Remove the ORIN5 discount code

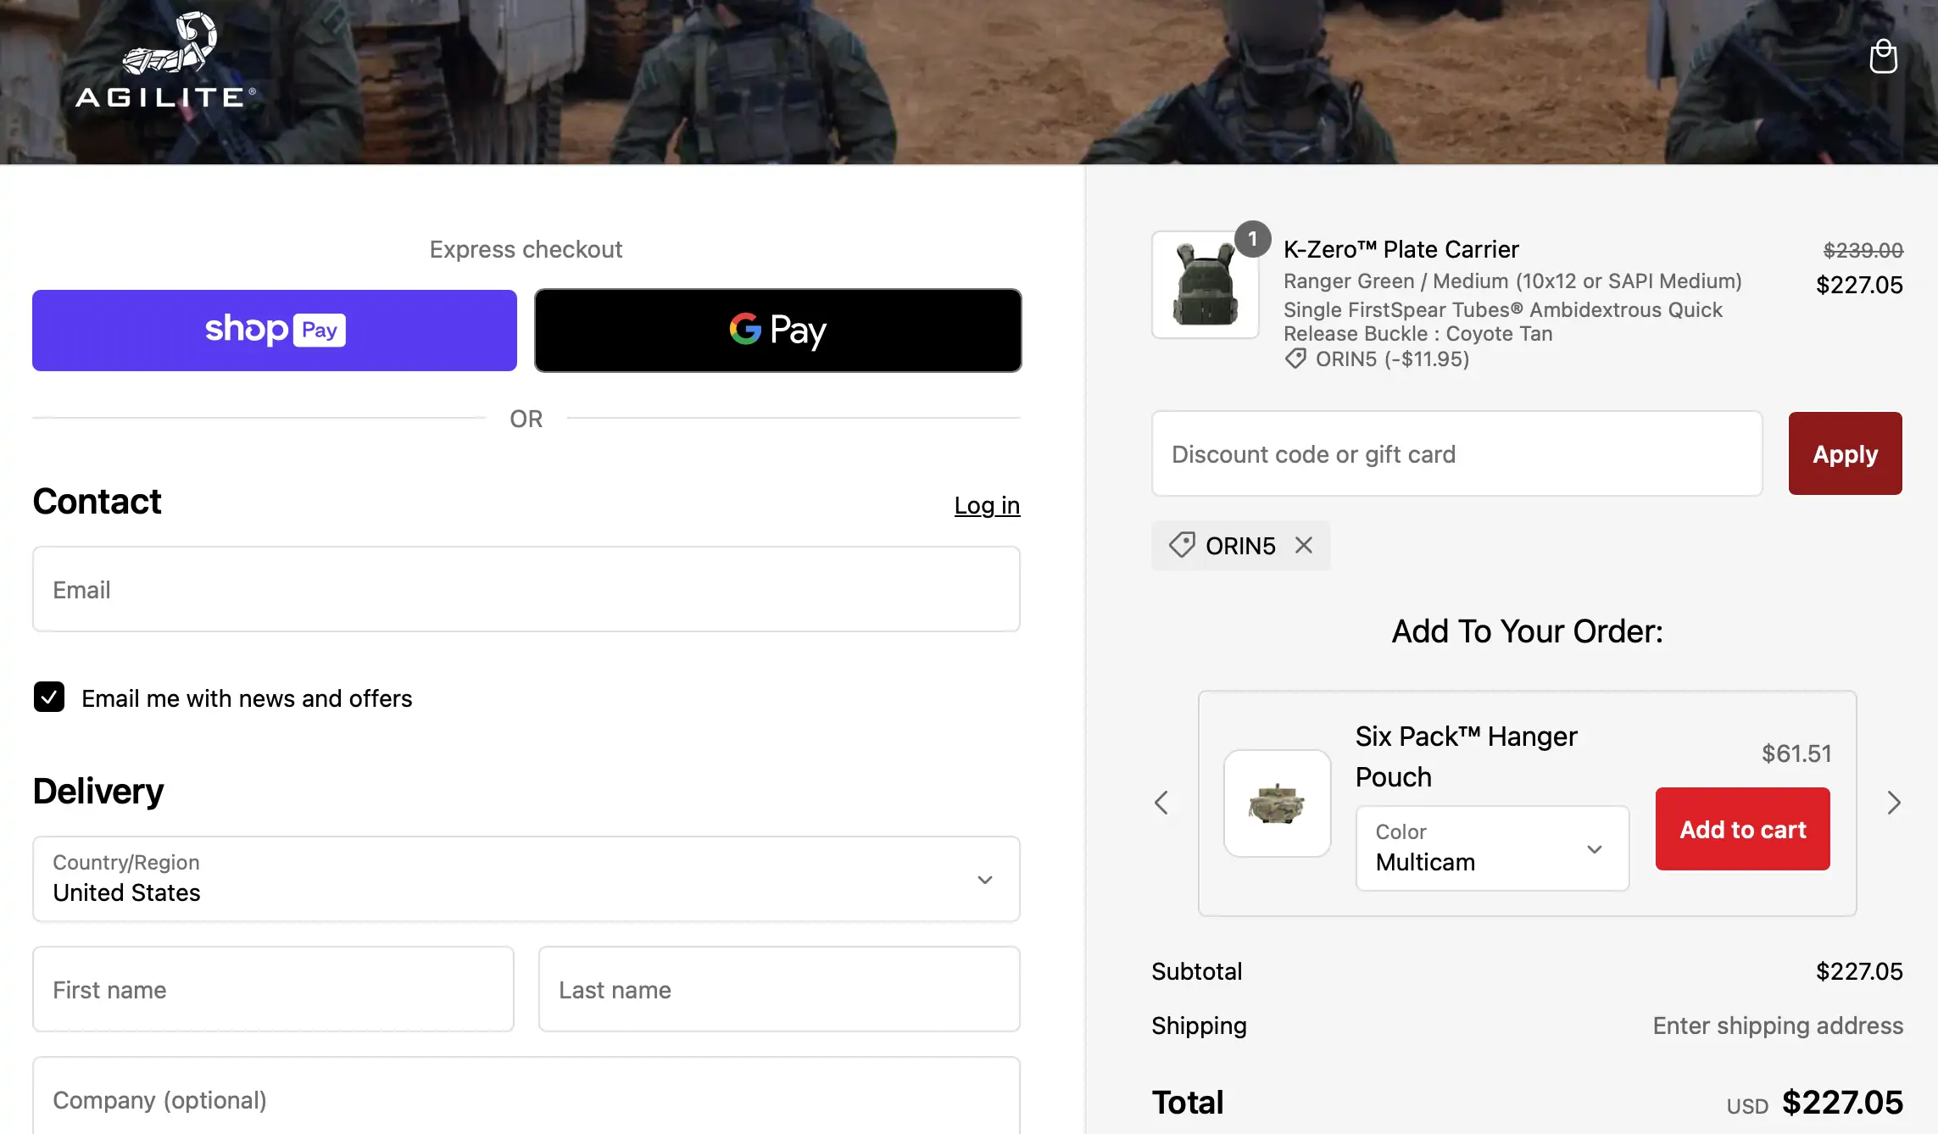tap(1304, 545)
